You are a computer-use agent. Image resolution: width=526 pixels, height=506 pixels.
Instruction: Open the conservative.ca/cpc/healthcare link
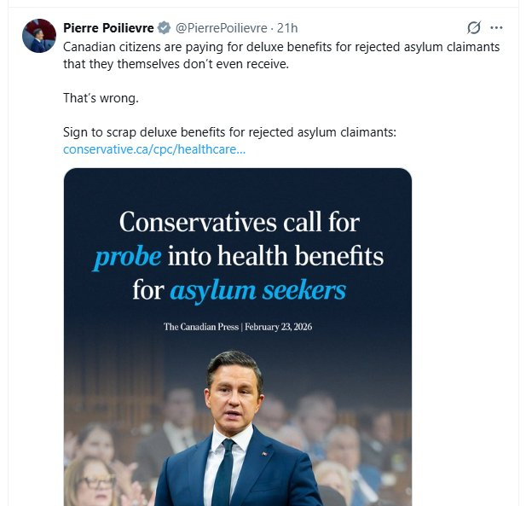tap(154, 149)
